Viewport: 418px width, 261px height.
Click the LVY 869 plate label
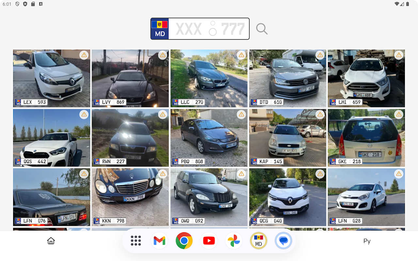pos(110,102)
